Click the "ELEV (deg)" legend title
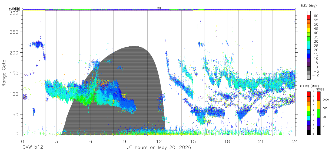Viewport: 332px width, 153px height. [308, 6]
